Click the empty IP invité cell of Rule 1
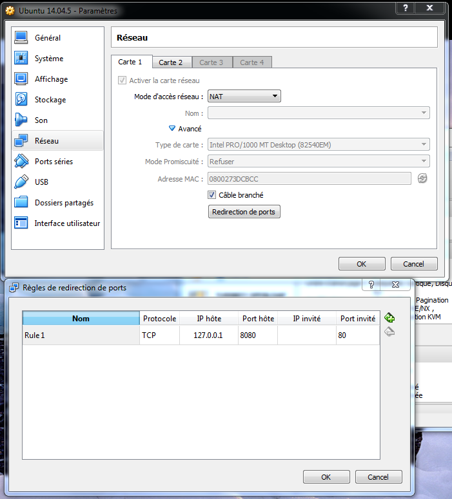This screenshot has height=499, width=452. coord(307,335)
